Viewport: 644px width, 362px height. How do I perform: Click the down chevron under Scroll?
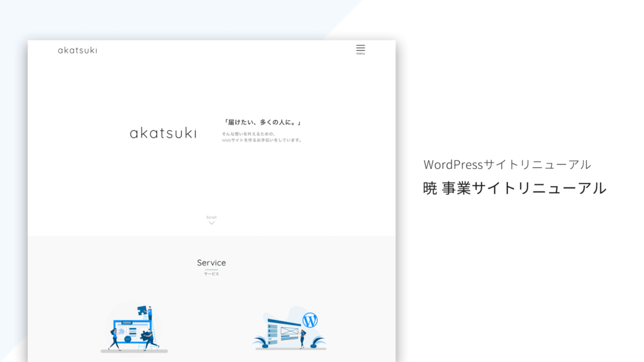211,223
